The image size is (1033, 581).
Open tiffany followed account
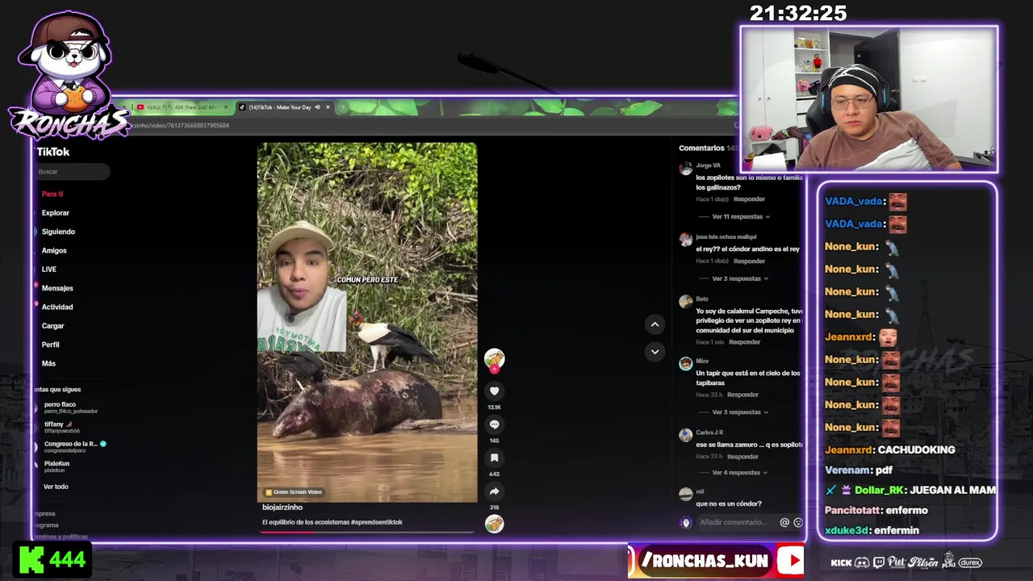[x=61, y=427]
